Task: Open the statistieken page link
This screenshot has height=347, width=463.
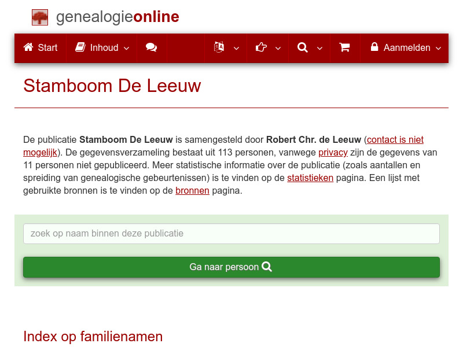Action: click(x=310, y=178)
